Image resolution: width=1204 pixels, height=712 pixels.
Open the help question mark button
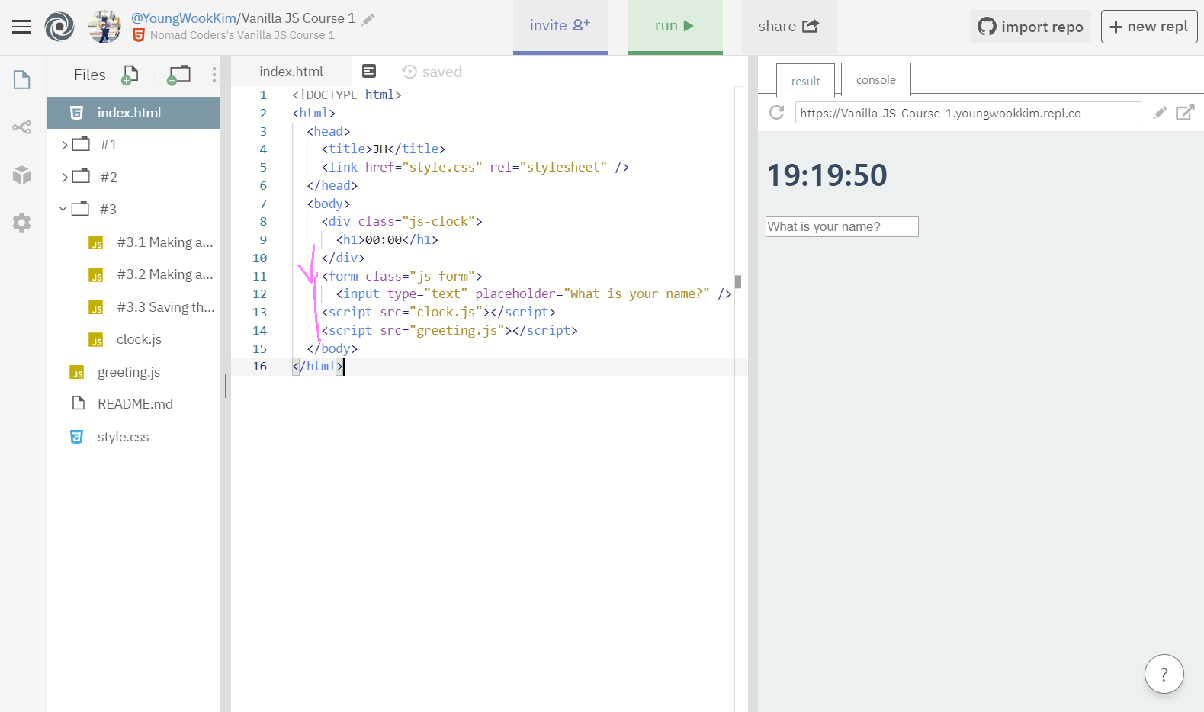1164,674
